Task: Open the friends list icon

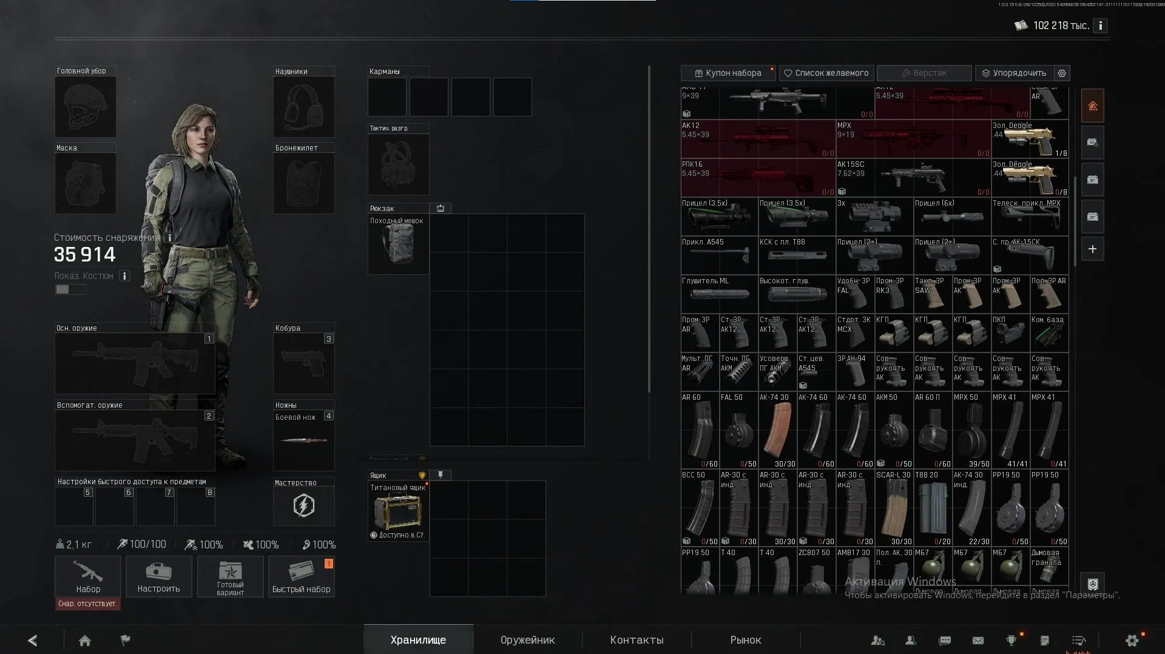Action: pos(911,640)
